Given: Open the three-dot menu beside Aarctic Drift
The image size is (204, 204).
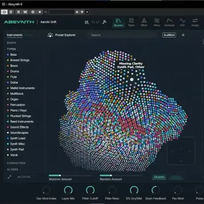Looking at the screenshot, I should 37,22.
